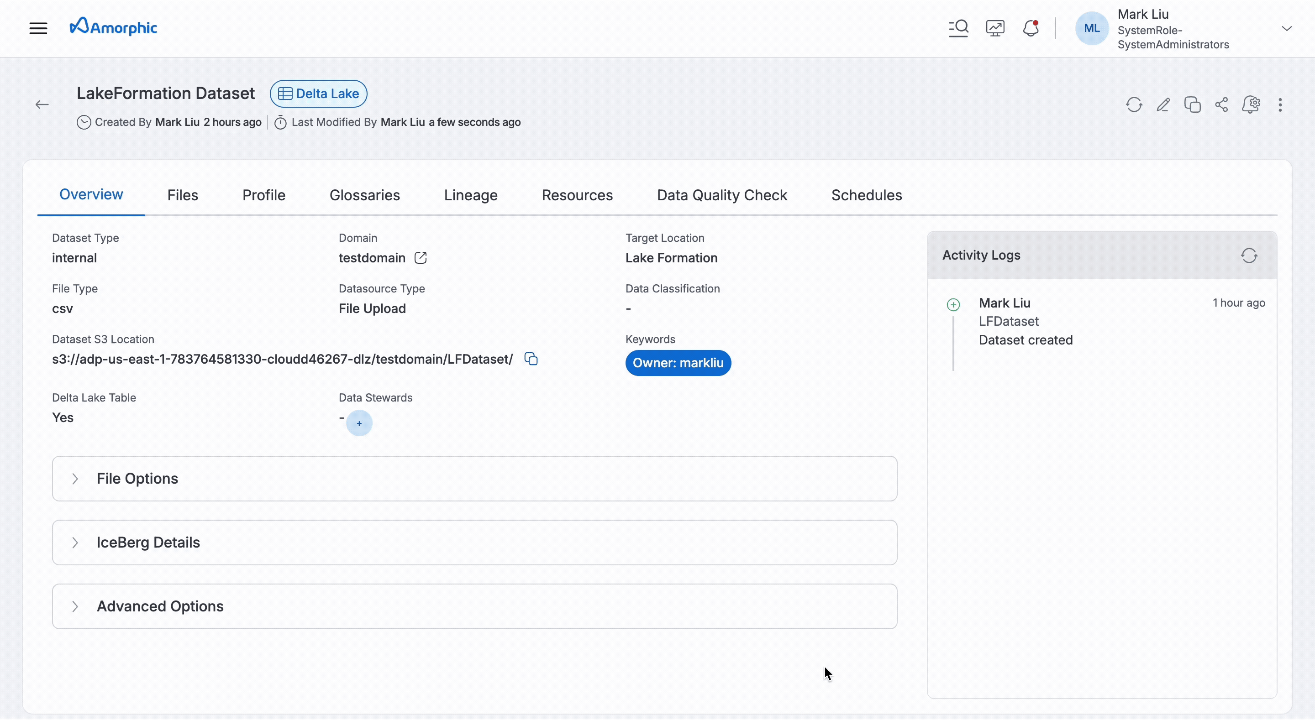Switch to the Files tab

coord(182,195)
